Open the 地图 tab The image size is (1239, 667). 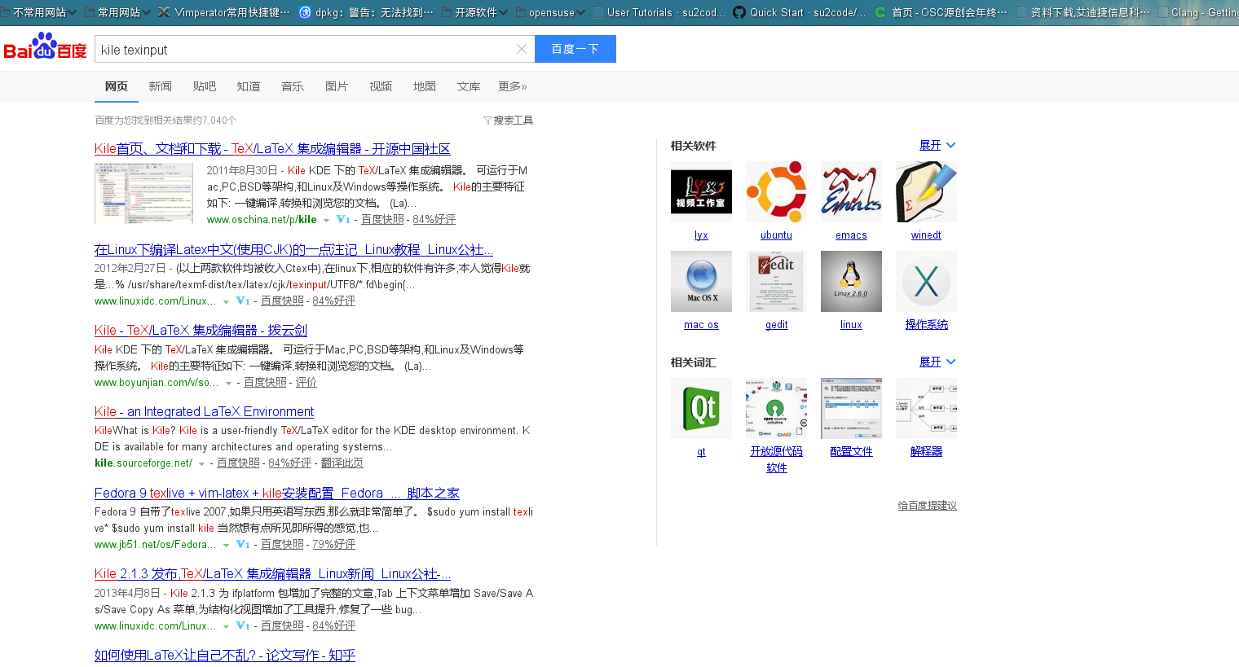(x=425, y=86)
